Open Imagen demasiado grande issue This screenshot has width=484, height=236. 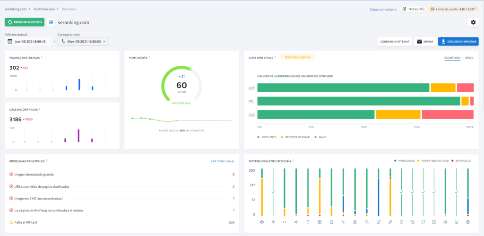tap(122, 175)
